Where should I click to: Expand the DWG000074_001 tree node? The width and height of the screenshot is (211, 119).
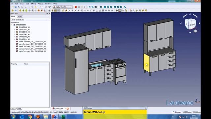(14, 39)
